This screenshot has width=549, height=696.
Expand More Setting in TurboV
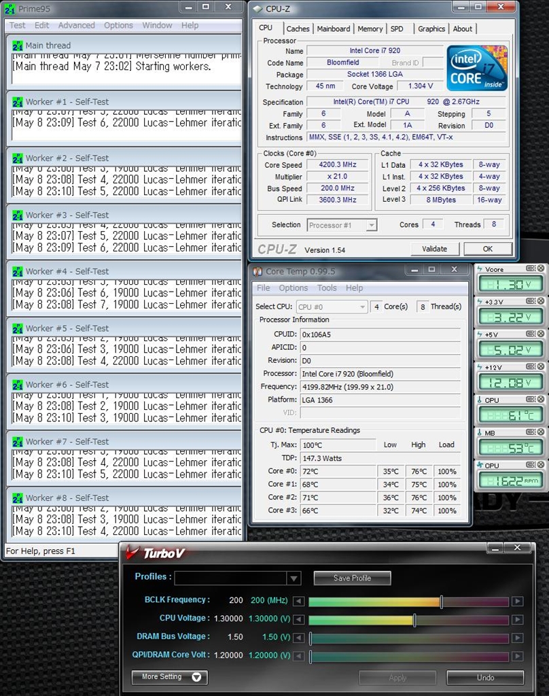[170, 677]
